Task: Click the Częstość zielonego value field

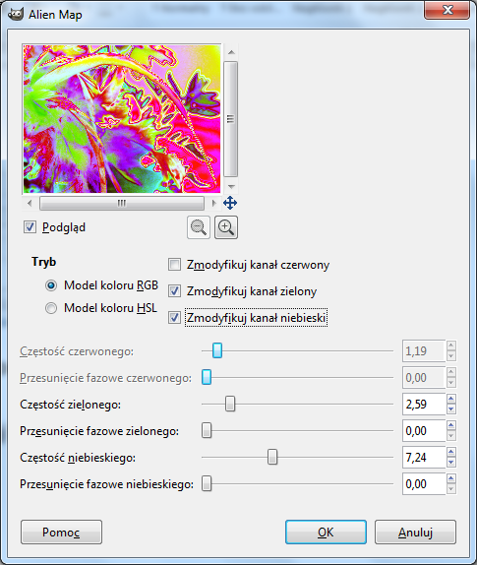Action: click(x=424, y=405)
